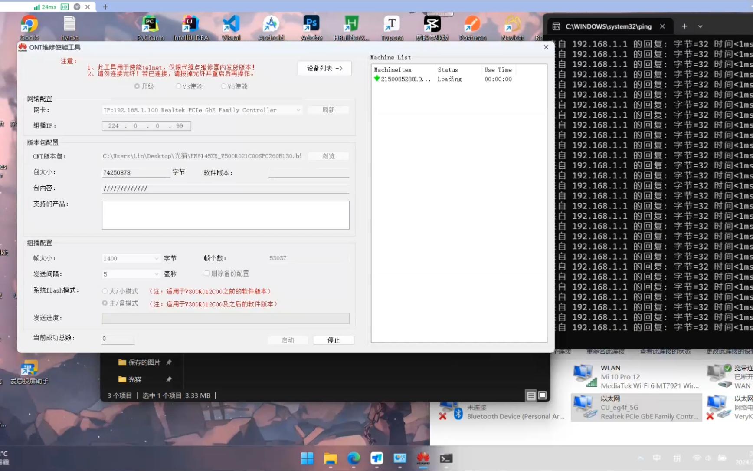The image size is (753, 471).
Task: Open the 网卡 network adapter dropdown
Action: [298, 110]
